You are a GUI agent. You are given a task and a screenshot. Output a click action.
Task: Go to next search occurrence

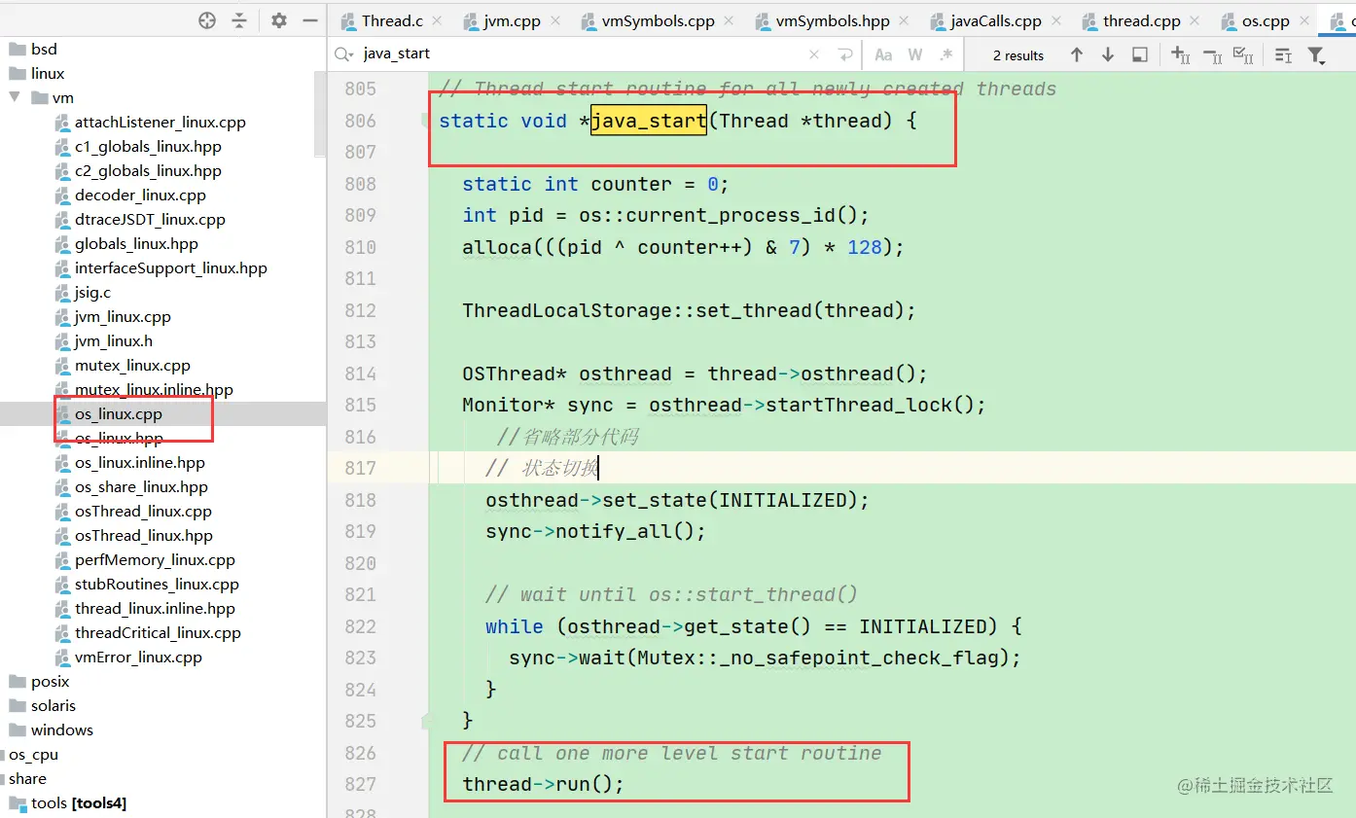pyautogui.click(x=1108, y=55)
